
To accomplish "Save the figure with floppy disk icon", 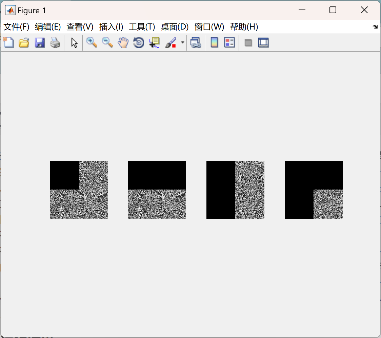I will pyautogui.click(x=40, y=42).
